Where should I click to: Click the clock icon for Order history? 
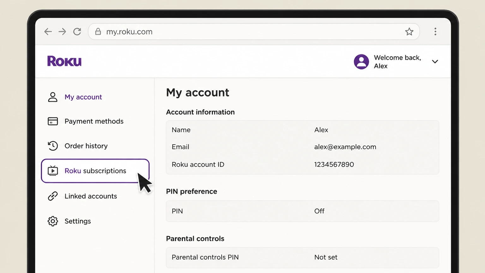(x=53, y=146)
